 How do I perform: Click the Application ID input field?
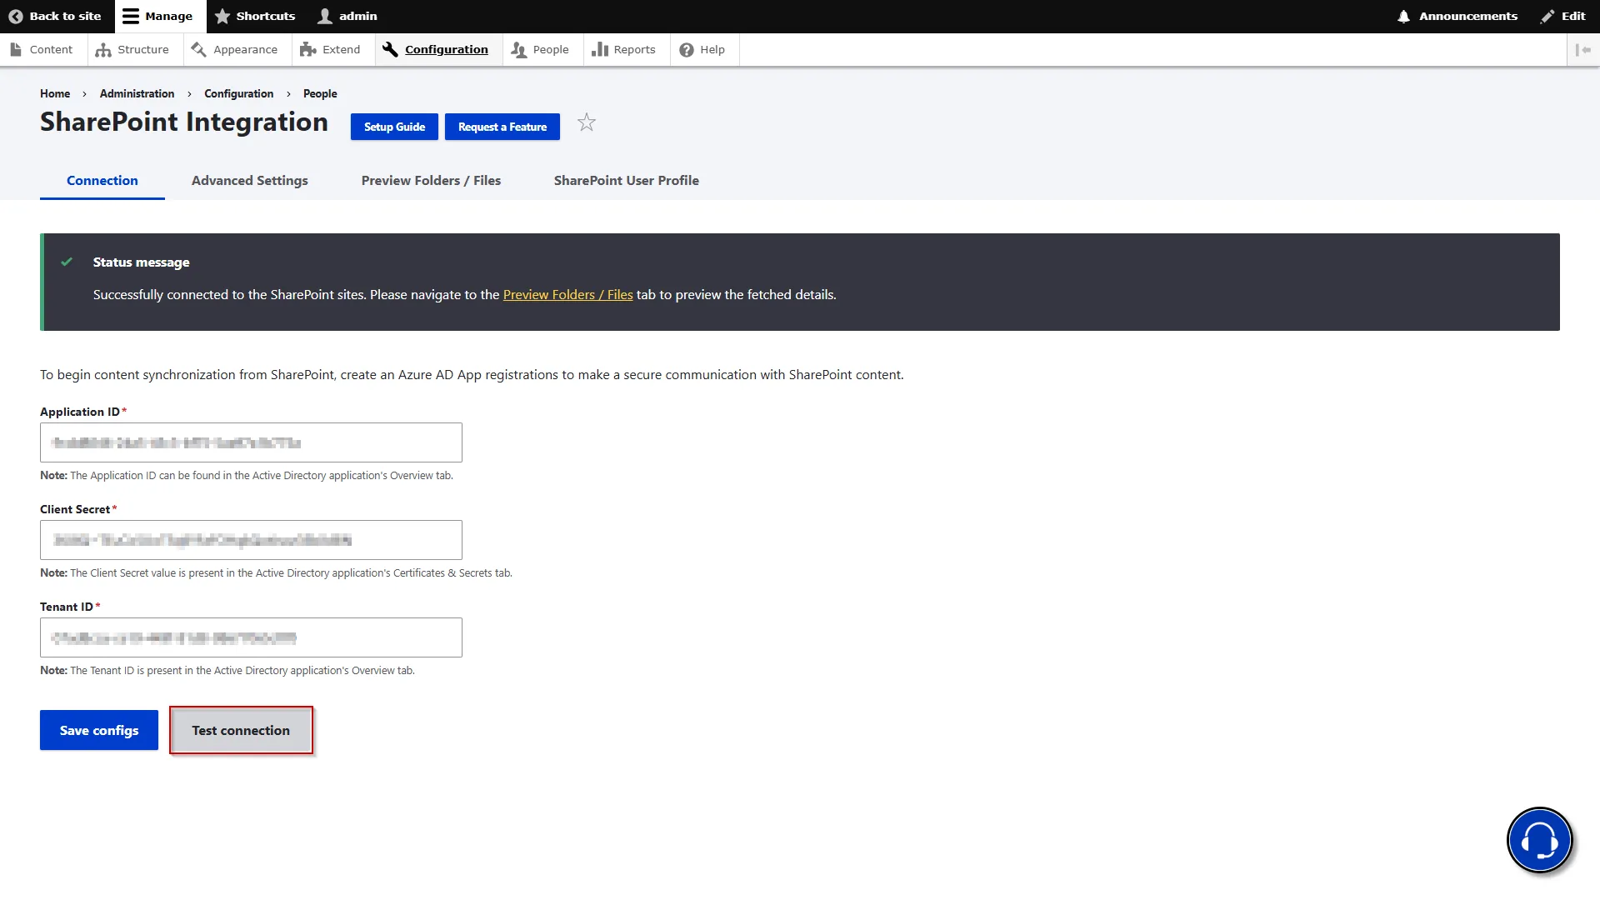251,442
